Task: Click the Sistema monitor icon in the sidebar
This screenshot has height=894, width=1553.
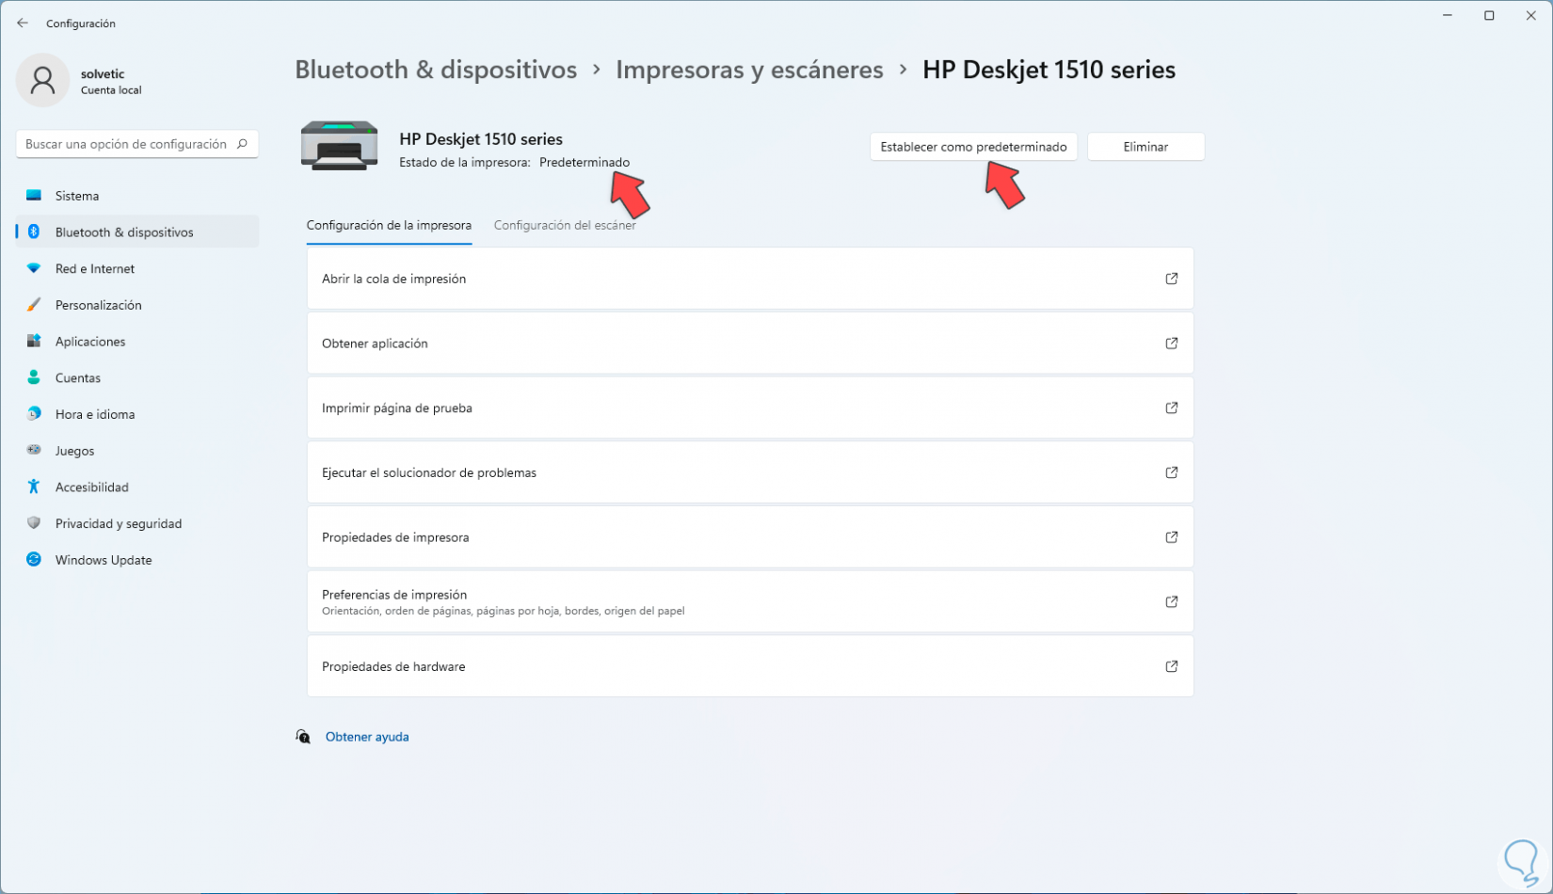Action: (34, 196)
